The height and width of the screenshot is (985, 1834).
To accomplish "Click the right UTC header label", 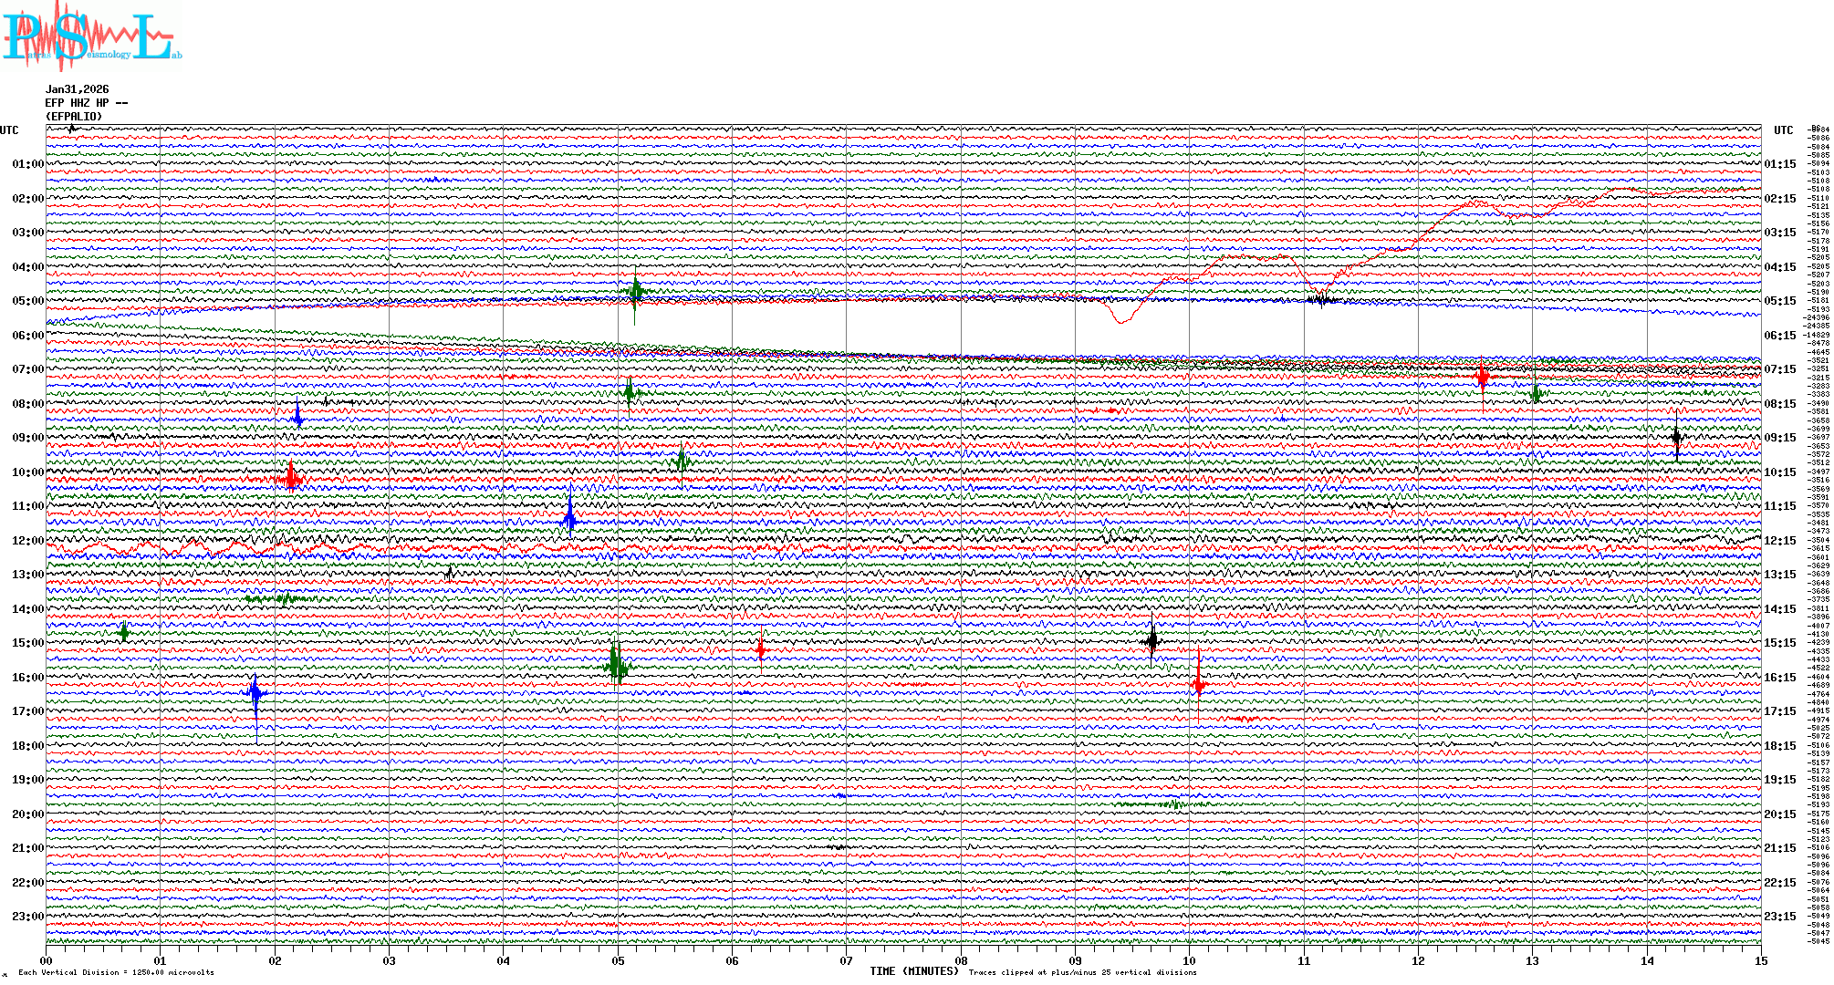I will point(1783,130).
